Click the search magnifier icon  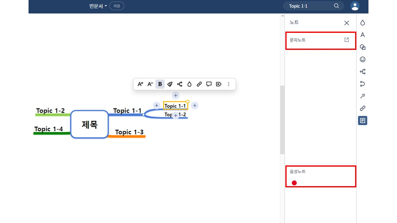[337, 6]
